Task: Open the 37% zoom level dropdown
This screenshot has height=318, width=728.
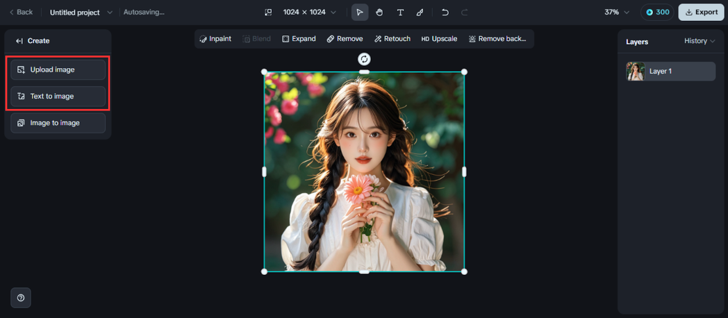Action: (617, 12)
